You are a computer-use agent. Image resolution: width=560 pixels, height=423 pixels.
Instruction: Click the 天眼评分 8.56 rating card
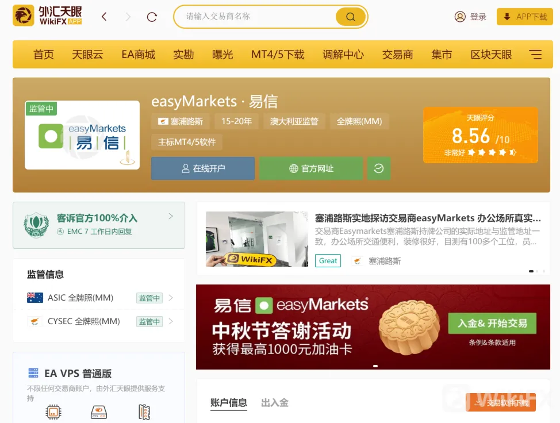480,135
